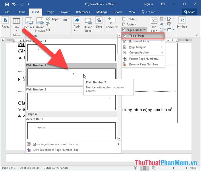Click Sign in link
The height and width of the screenshot is (171, 201).
(x=148, y=4)
